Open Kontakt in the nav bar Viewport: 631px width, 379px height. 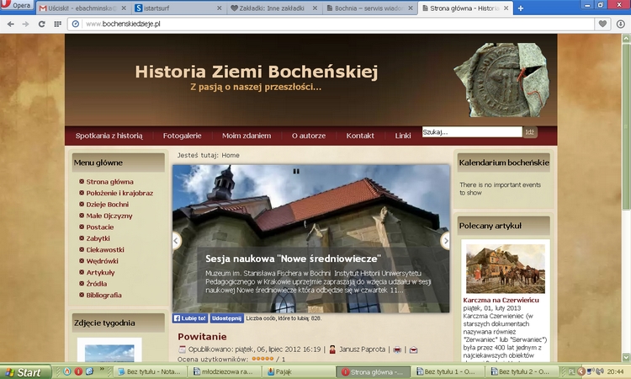tap(360, 136)
